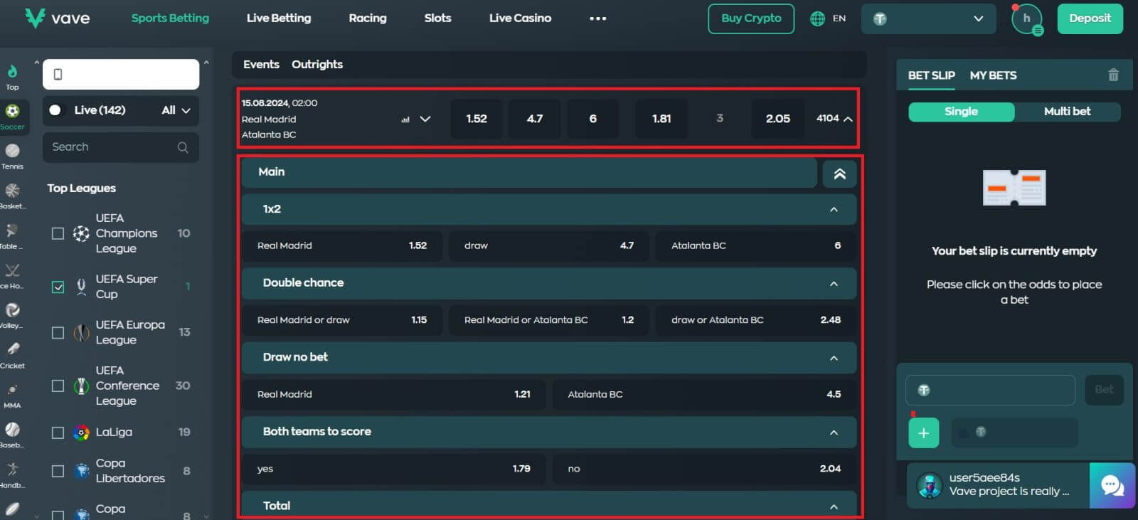This screenshot has width=1138, height=520.
Task: Click the globe language icon
Action: (x=817, y=18)
